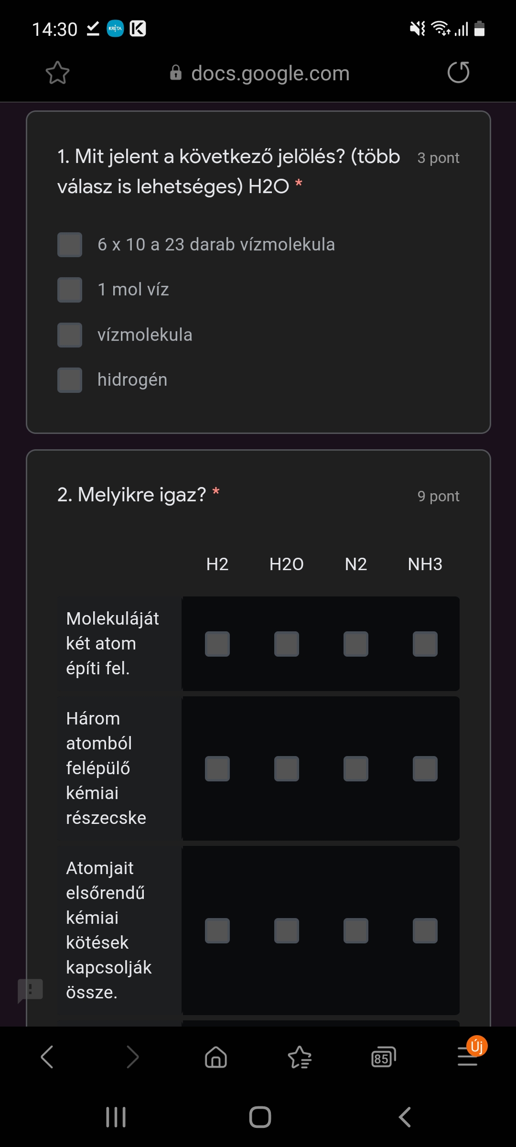Open the tab switcher showing 85
This screenshot has width=516, height=1147.
pyautogui.click(x=383, y=1057)
